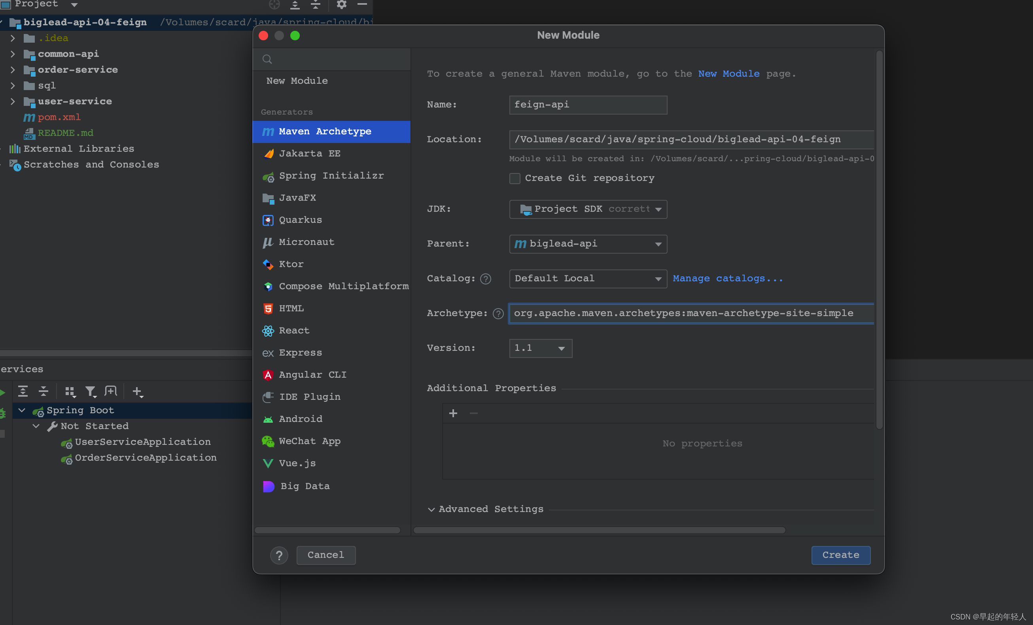The height and width of the screenshot is (625, 1033).
Task: Click the WeChat App icon
Action: 268,442
